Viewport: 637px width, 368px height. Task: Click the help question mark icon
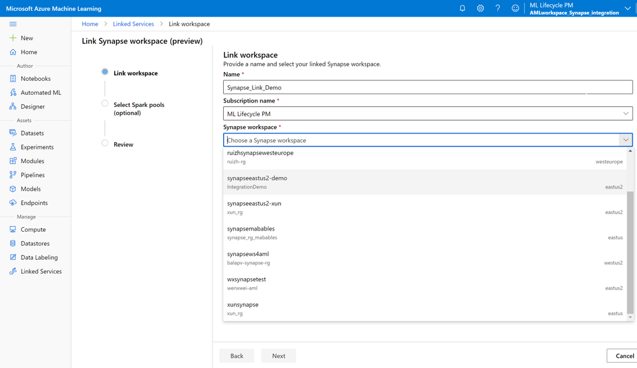pyautogui.click(x=498, y=8)
